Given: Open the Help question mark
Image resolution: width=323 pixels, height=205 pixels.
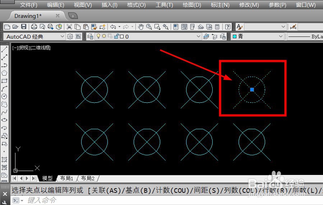Looking at the screenshot, I should [228, 27].
